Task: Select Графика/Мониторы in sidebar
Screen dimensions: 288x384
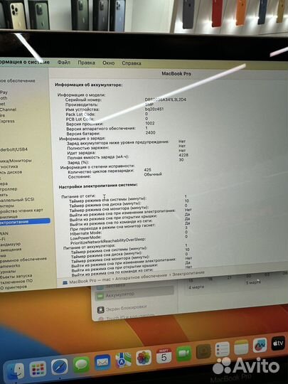Action: (16, 161)
